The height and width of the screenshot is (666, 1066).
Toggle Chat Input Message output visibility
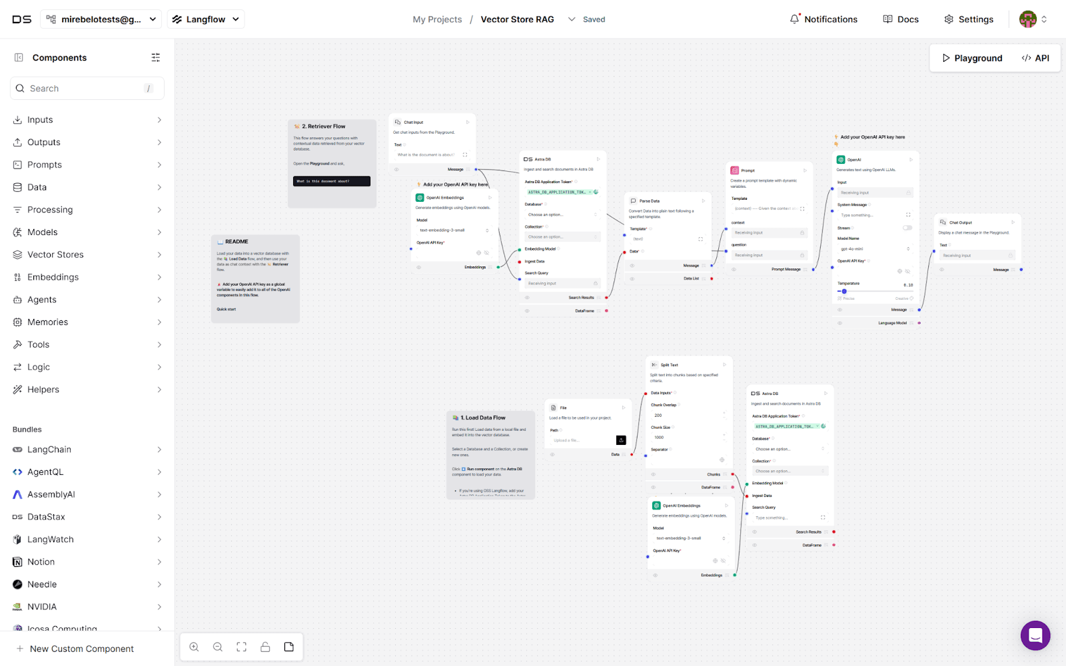pyautogui.click(x=396, y=170)
